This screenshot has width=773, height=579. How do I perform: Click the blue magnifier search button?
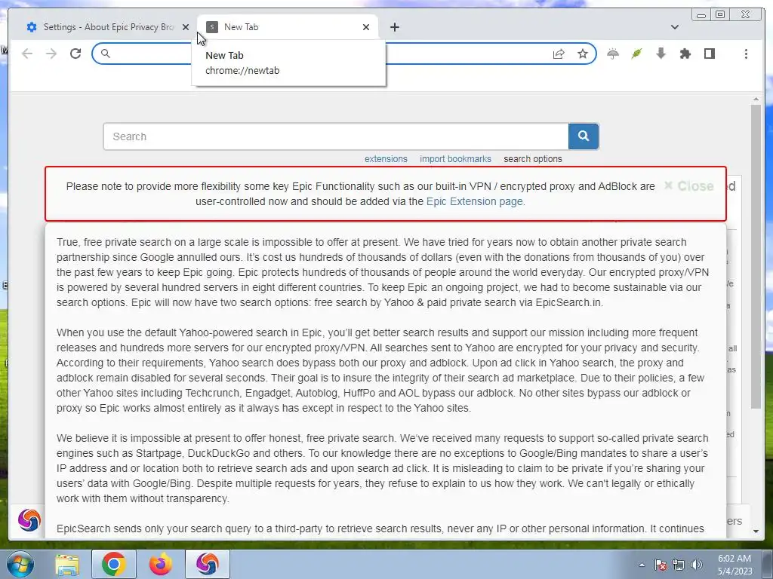[584, 136]
